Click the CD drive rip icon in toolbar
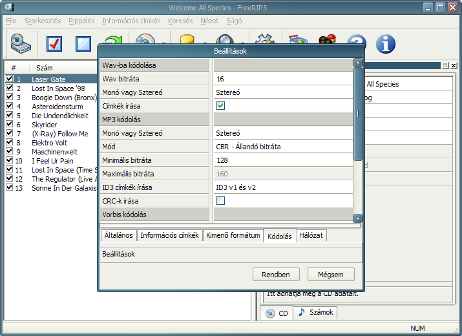Screen dimensions: 462x336 tap(21, 44)
